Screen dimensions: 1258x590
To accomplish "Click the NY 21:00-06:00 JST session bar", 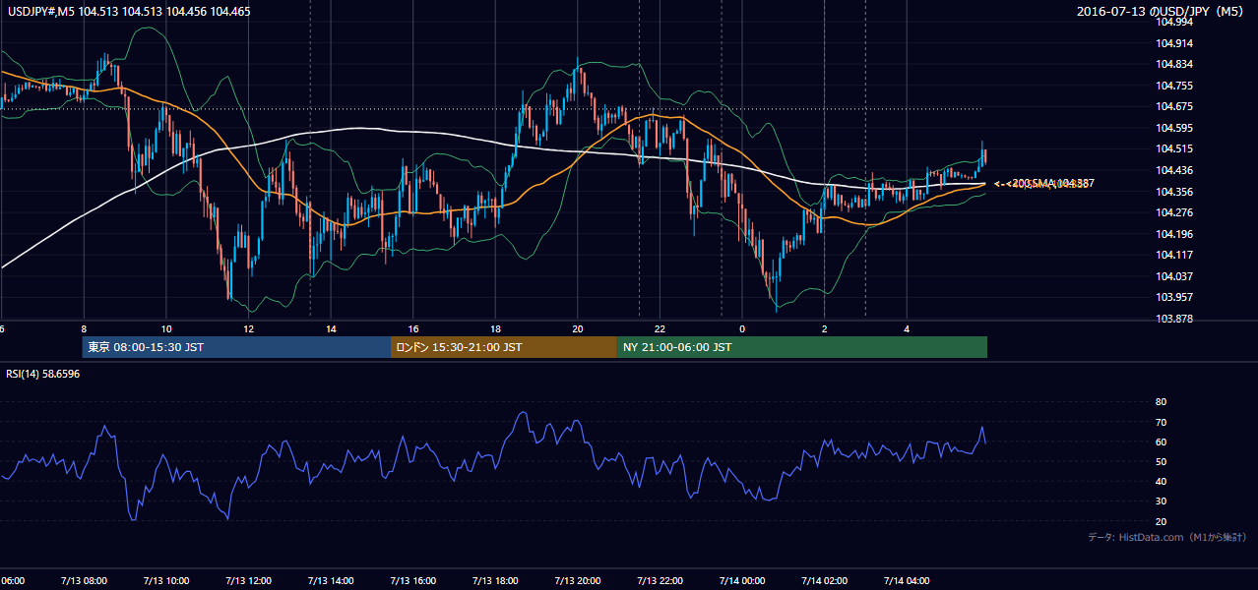I will (x=802, y=347).
